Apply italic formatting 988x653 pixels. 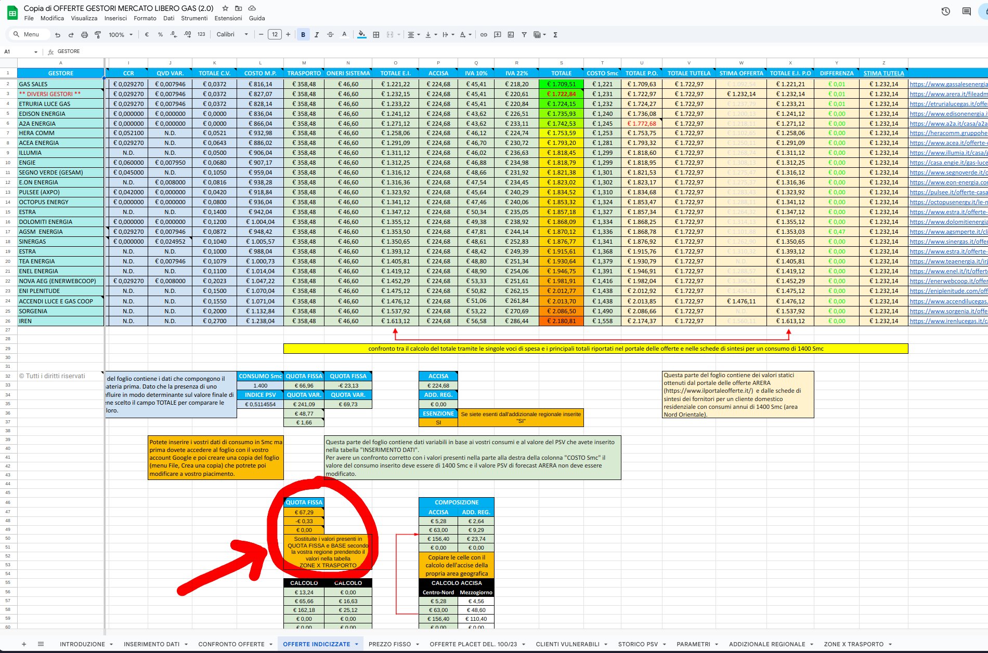tap(317, 35)
